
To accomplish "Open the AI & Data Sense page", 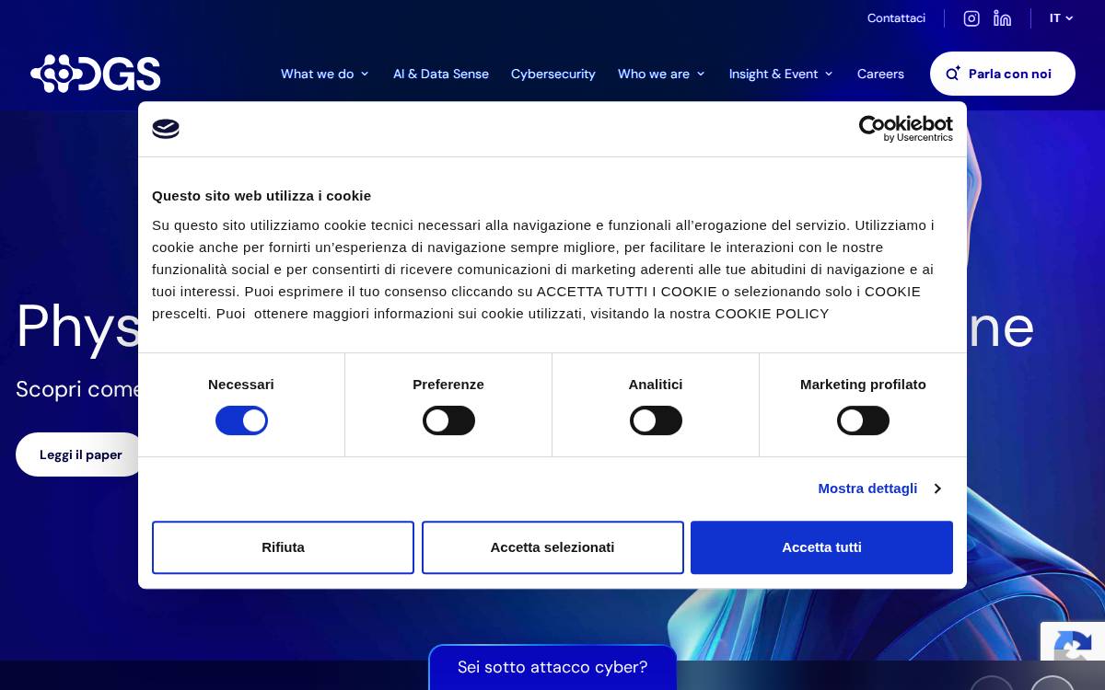I will [441, 74].
